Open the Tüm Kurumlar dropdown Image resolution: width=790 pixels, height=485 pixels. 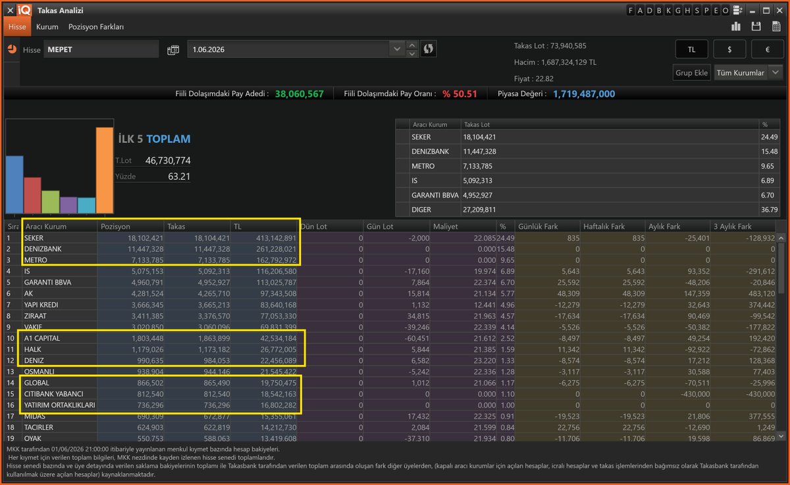[x=749, y=72]
